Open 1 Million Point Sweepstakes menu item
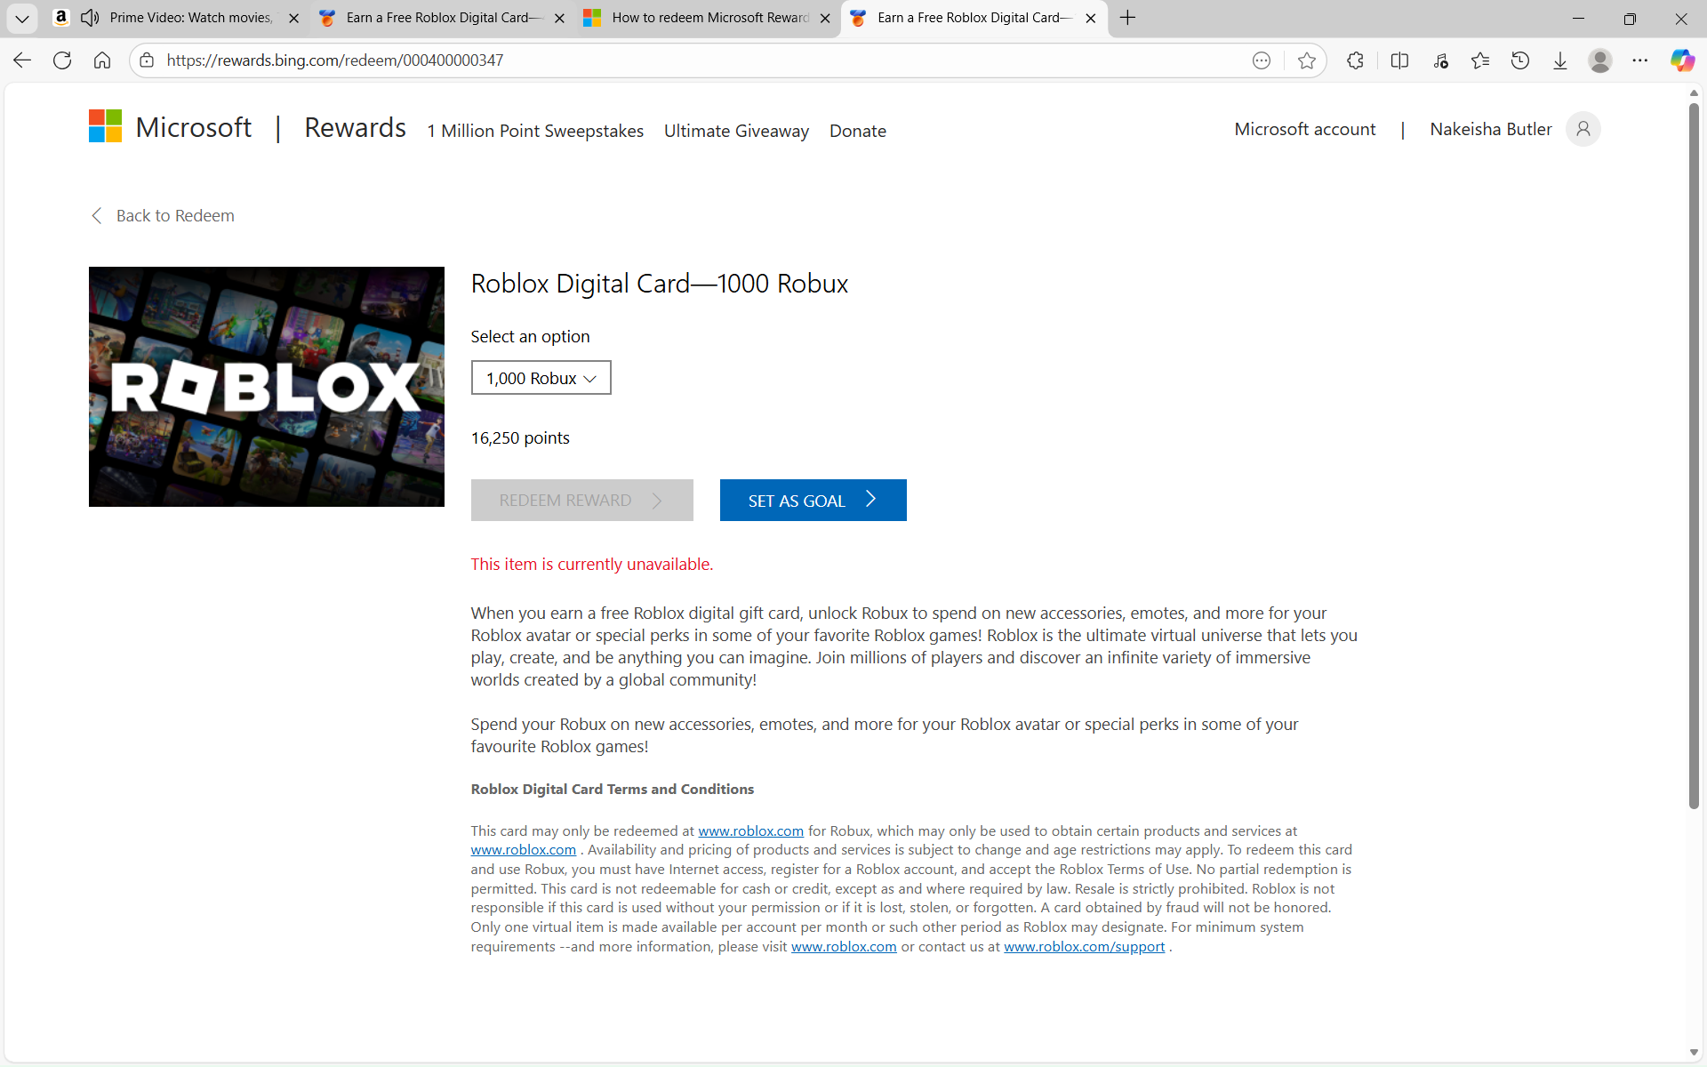 [535, 131]
